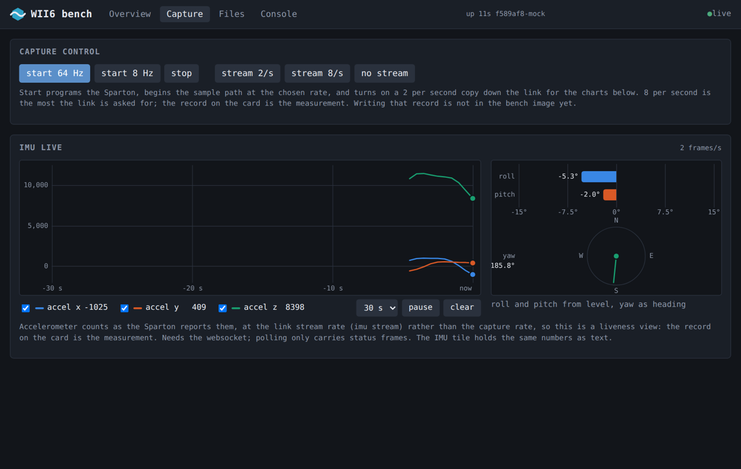Screen dimensions: 741x469
Task: Toggle the accel y series checkbox
Action: point(124,308)
